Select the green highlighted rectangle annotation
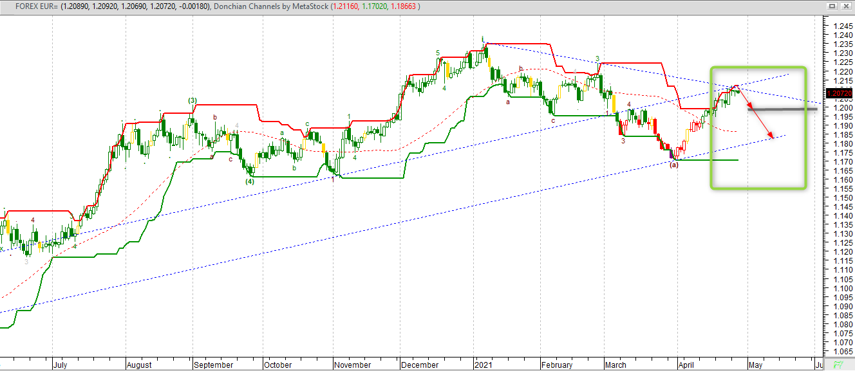855x371 pixels. click(x=758, y=127)
